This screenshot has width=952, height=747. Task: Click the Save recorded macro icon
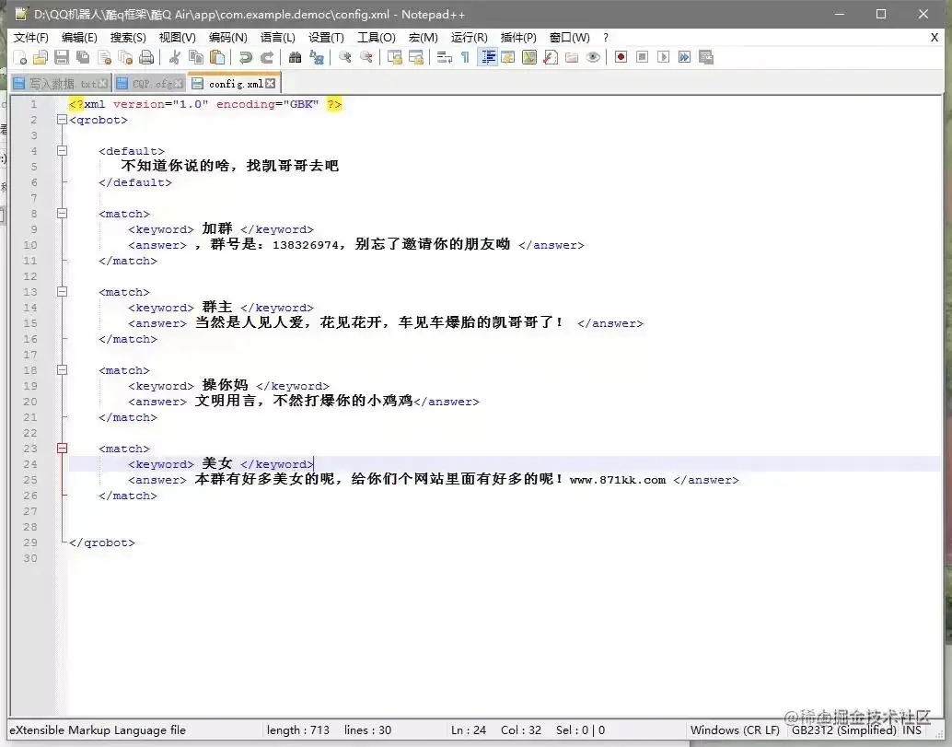pos(705,57)
